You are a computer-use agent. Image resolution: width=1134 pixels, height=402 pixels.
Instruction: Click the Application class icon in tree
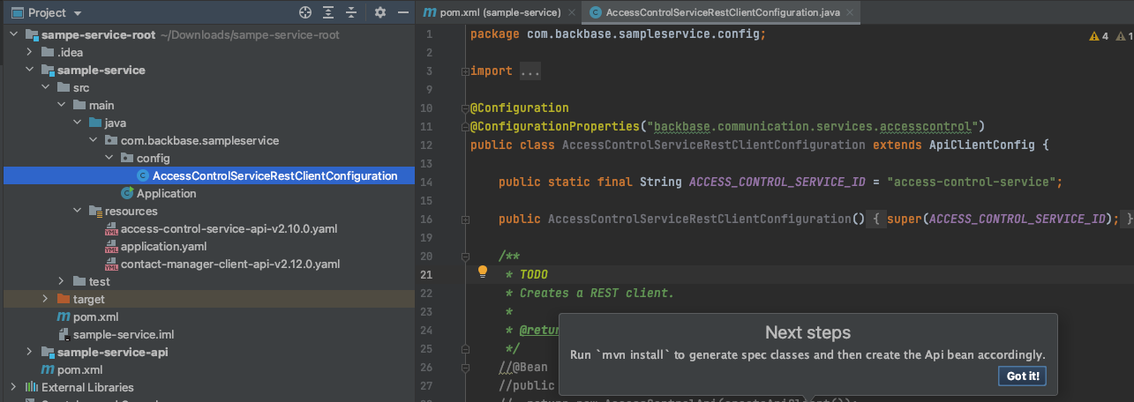(x=128, y=193)
